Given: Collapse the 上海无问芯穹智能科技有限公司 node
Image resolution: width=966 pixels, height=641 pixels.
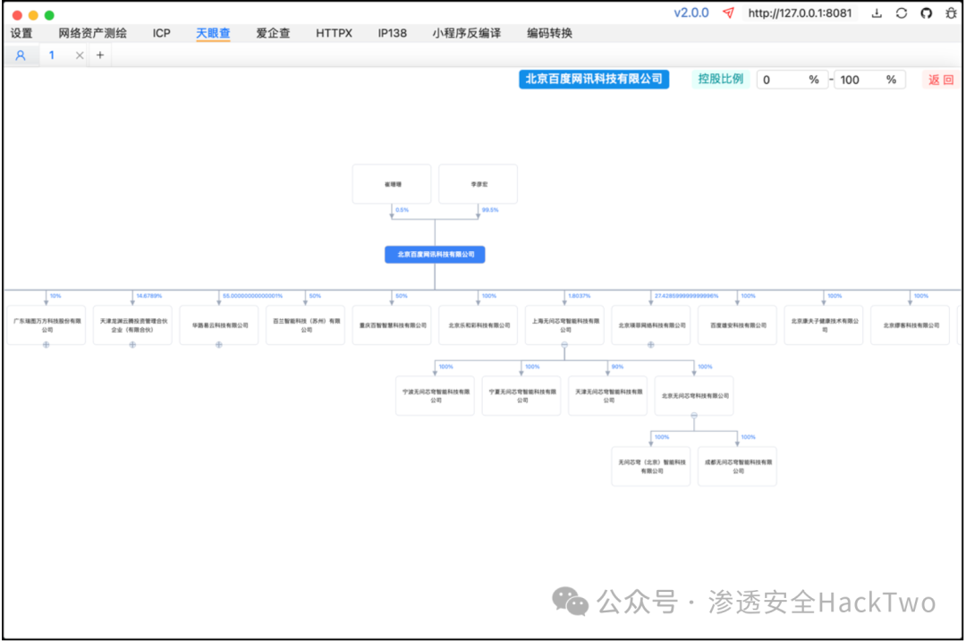Looking at the screenshot, I should tap(564, 345).
